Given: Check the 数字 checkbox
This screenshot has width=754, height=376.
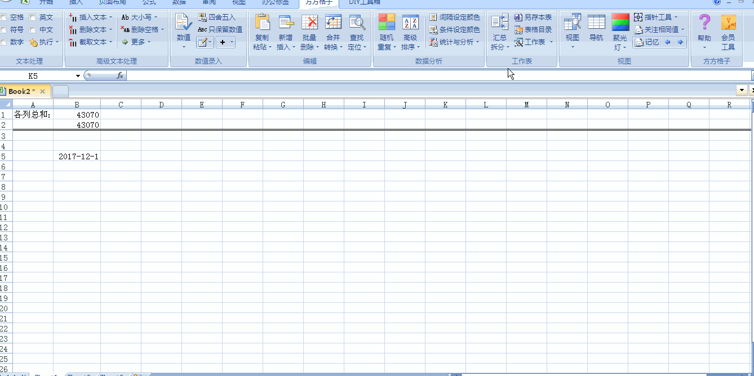Looking at the screenshot, I should pyautogui.click(x=4, y=42).
